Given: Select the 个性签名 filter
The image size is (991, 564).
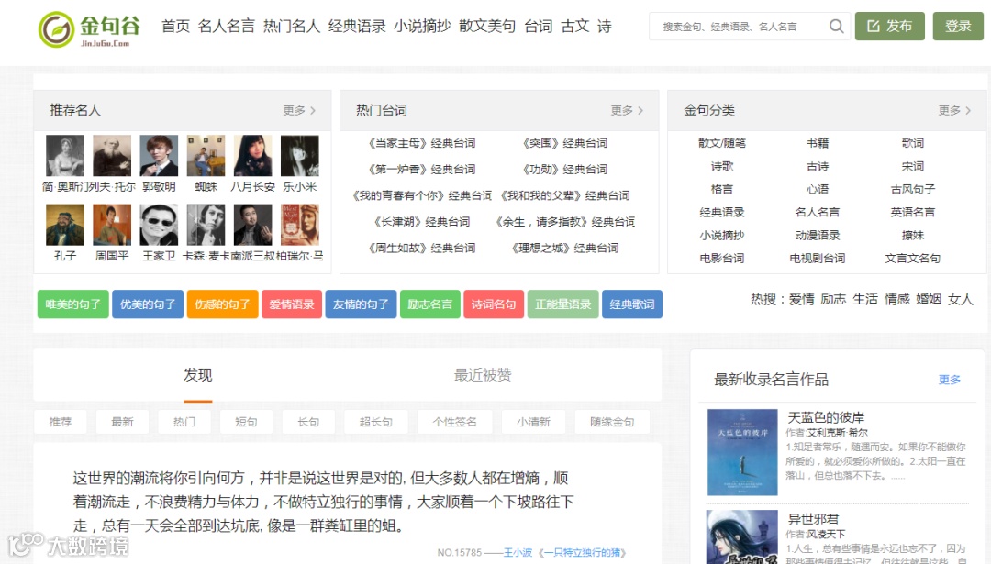Looking at the screenshot, I should click(x=454, y=422).
